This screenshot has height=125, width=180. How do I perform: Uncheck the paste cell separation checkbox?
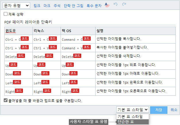(x=5, y=100)
